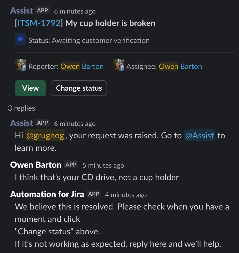The height and width of the screenshot is (253, 239).
Task: Open Owen Barton's profile from Reporter field
Action: 82,66
